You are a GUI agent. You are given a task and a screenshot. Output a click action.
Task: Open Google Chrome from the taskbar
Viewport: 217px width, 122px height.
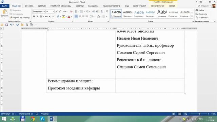point(33,119)
